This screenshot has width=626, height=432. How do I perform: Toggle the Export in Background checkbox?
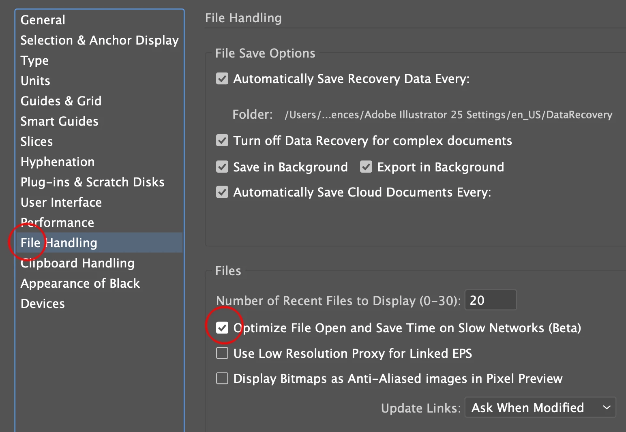click(366, 167)
